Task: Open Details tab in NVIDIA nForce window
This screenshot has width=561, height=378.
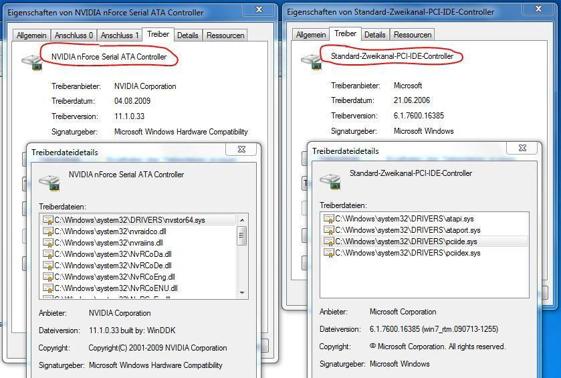Action: [188, 35]
